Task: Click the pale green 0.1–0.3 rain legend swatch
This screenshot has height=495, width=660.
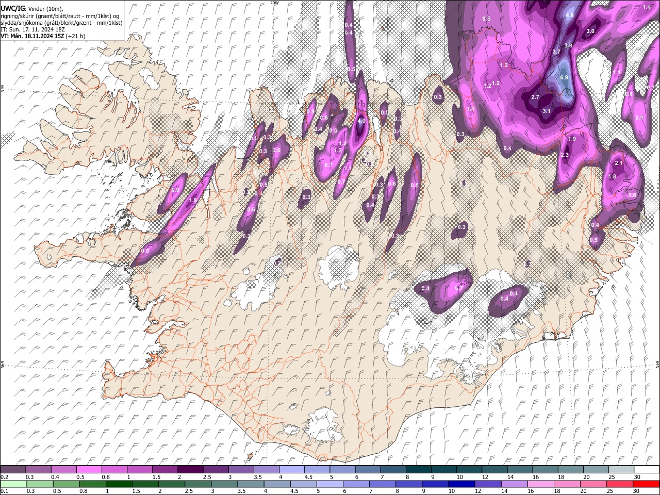Action: pyautogui.click(x=13, y=484)
